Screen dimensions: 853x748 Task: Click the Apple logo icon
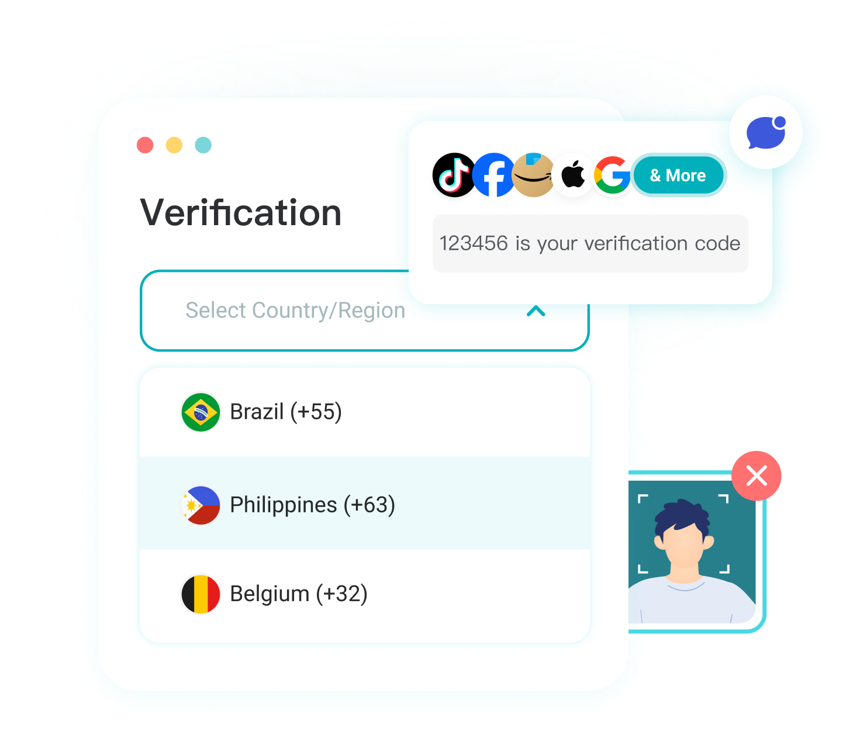coord(574,175)
